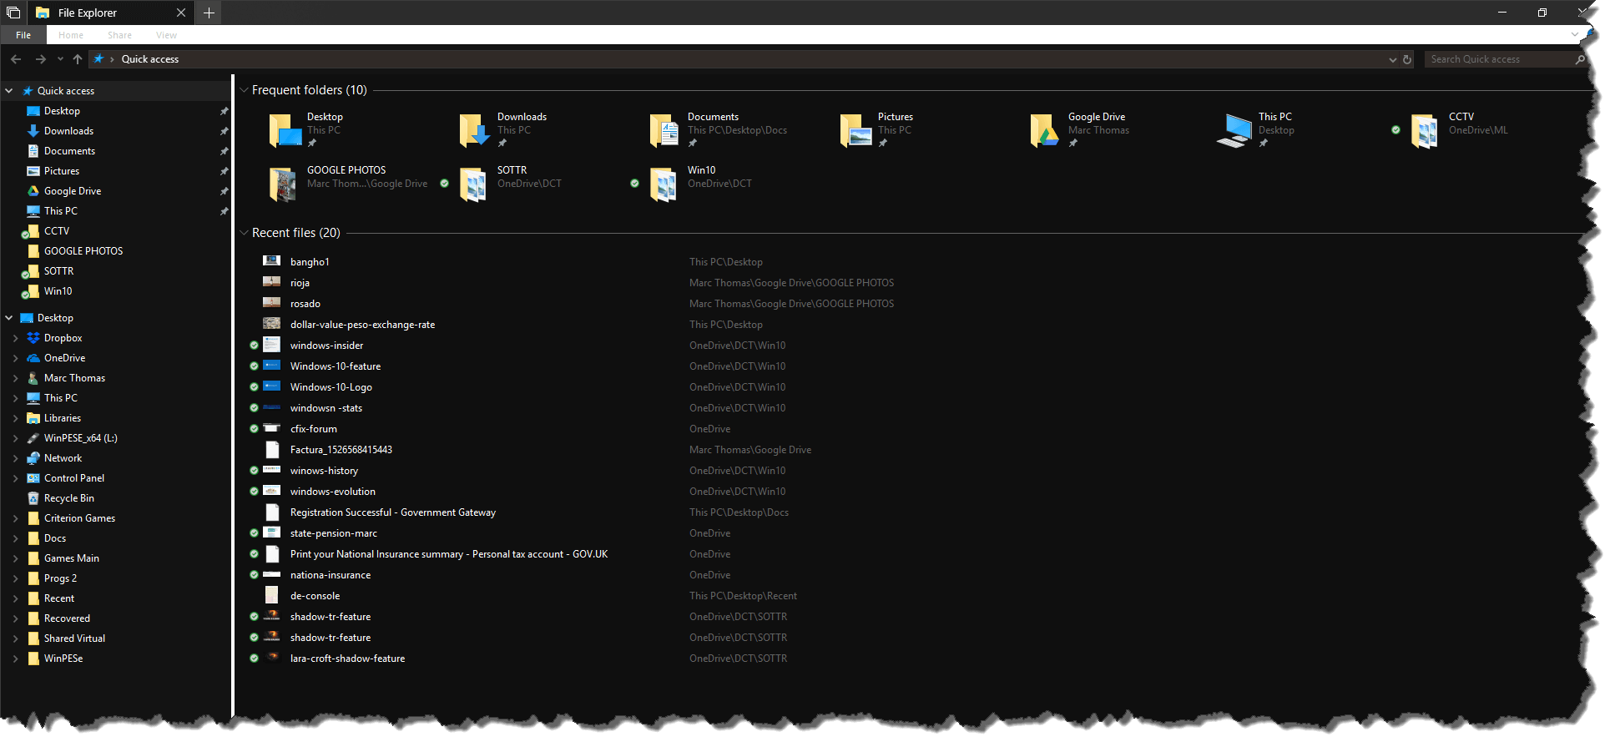Add a new tab with plus button
The width and height of the screenshot is (1615, 747).
coord(209,13)
